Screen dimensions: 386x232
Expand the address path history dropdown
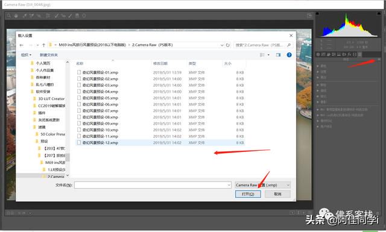tap(222, 45)
